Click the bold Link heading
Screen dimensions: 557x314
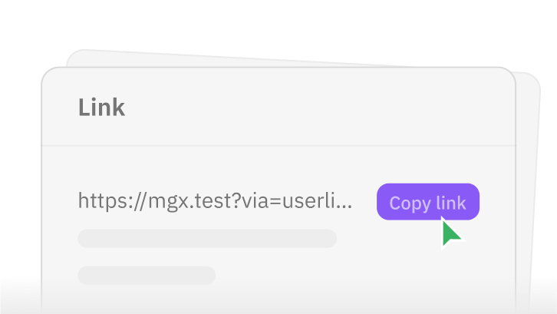101,107
